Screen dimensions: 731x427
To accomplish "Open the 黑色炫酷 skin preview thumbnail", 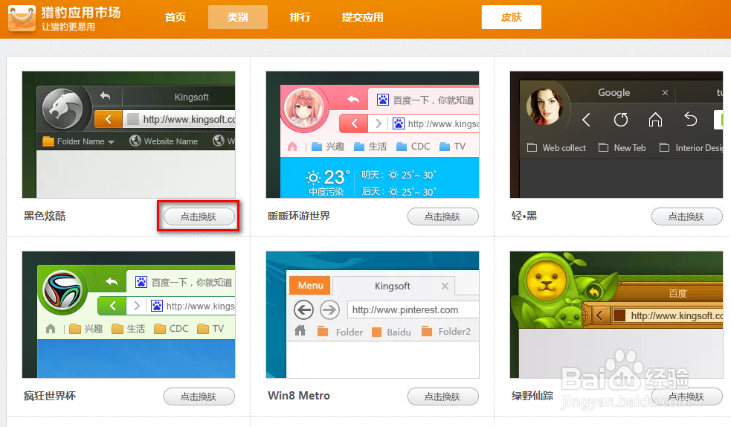I will 129,135.
